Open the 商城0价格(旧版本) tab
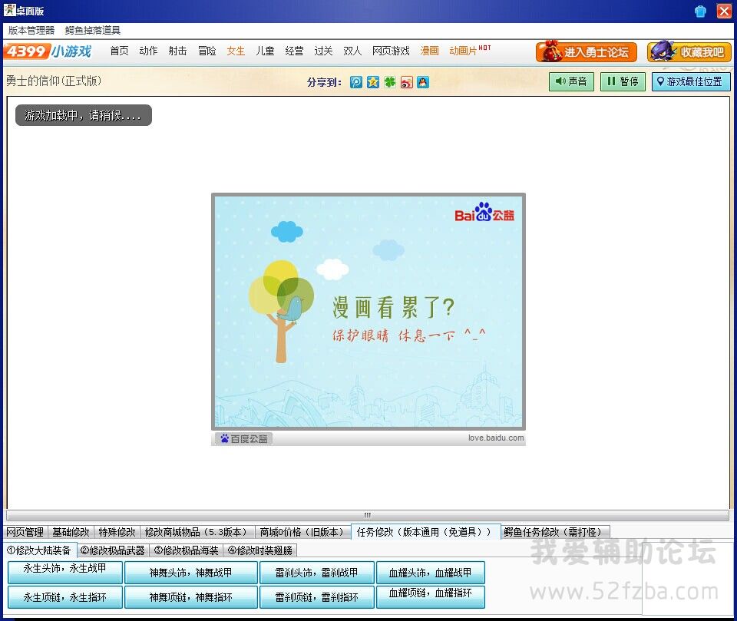Image resolution: width=737 pixels, height=621 pixels. click(x=302, y=532)
